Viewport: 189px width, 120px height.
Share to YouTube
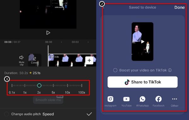point(126,101)
